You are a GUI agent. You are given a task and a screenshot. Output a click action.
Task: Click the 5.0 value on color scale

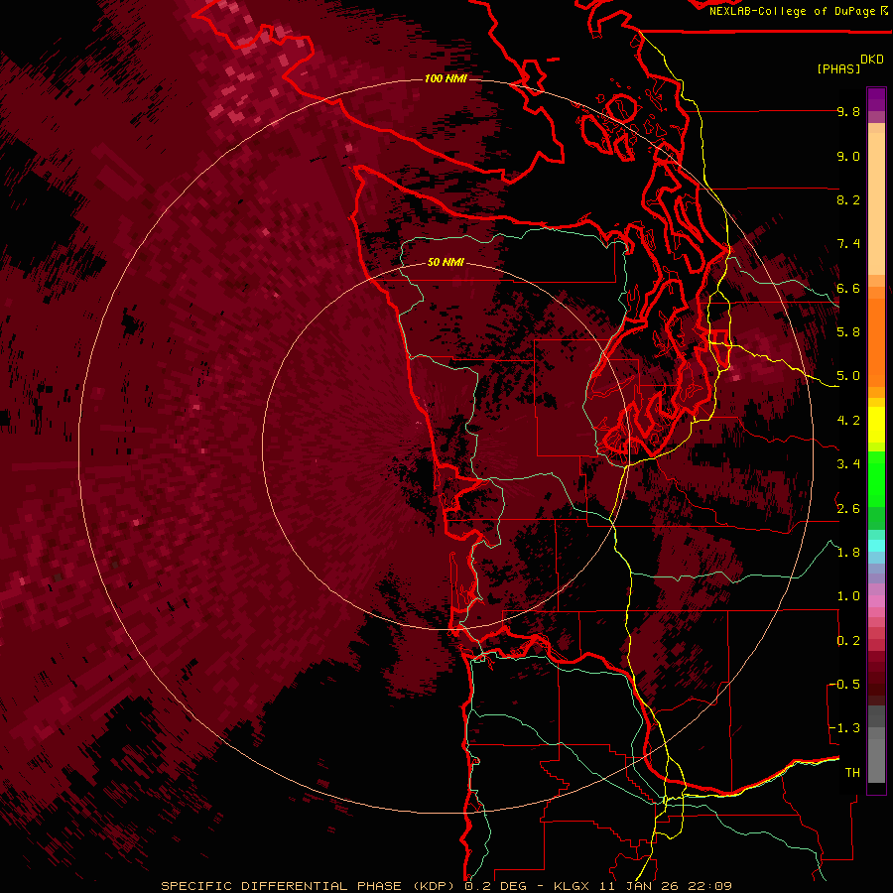click(848, 376)
